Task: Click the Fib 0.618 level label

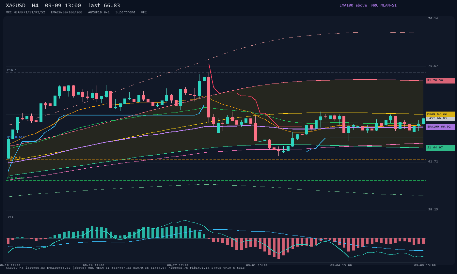Action: click(x=16, y=137)
